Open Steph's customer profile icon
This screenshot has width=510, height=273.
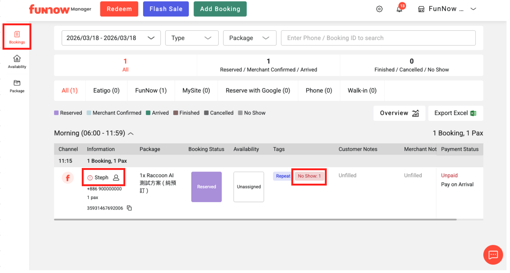[x=116, y=177]
